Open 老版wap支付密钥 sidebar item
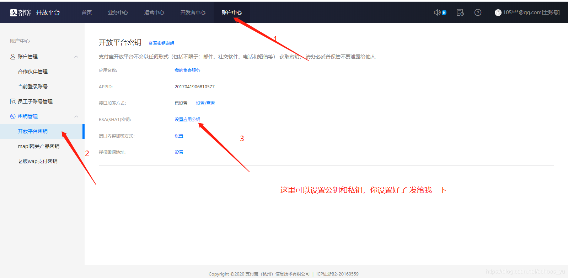The height and width of the screenshot is (278, 568). tap(38, 161)
